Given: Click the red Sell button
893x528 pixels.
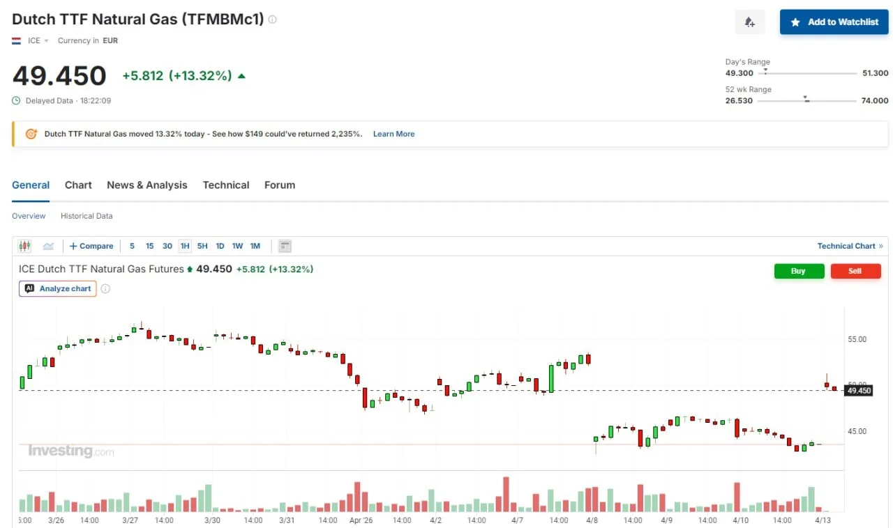Looking at the screenshot, I should [855, 271].
